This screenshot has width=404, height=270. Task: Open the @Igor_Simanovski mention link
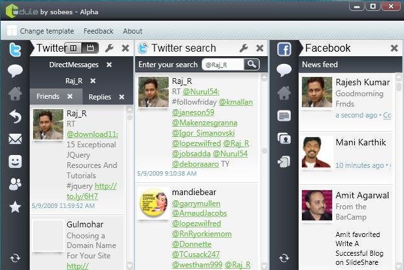tap(203, 133)
